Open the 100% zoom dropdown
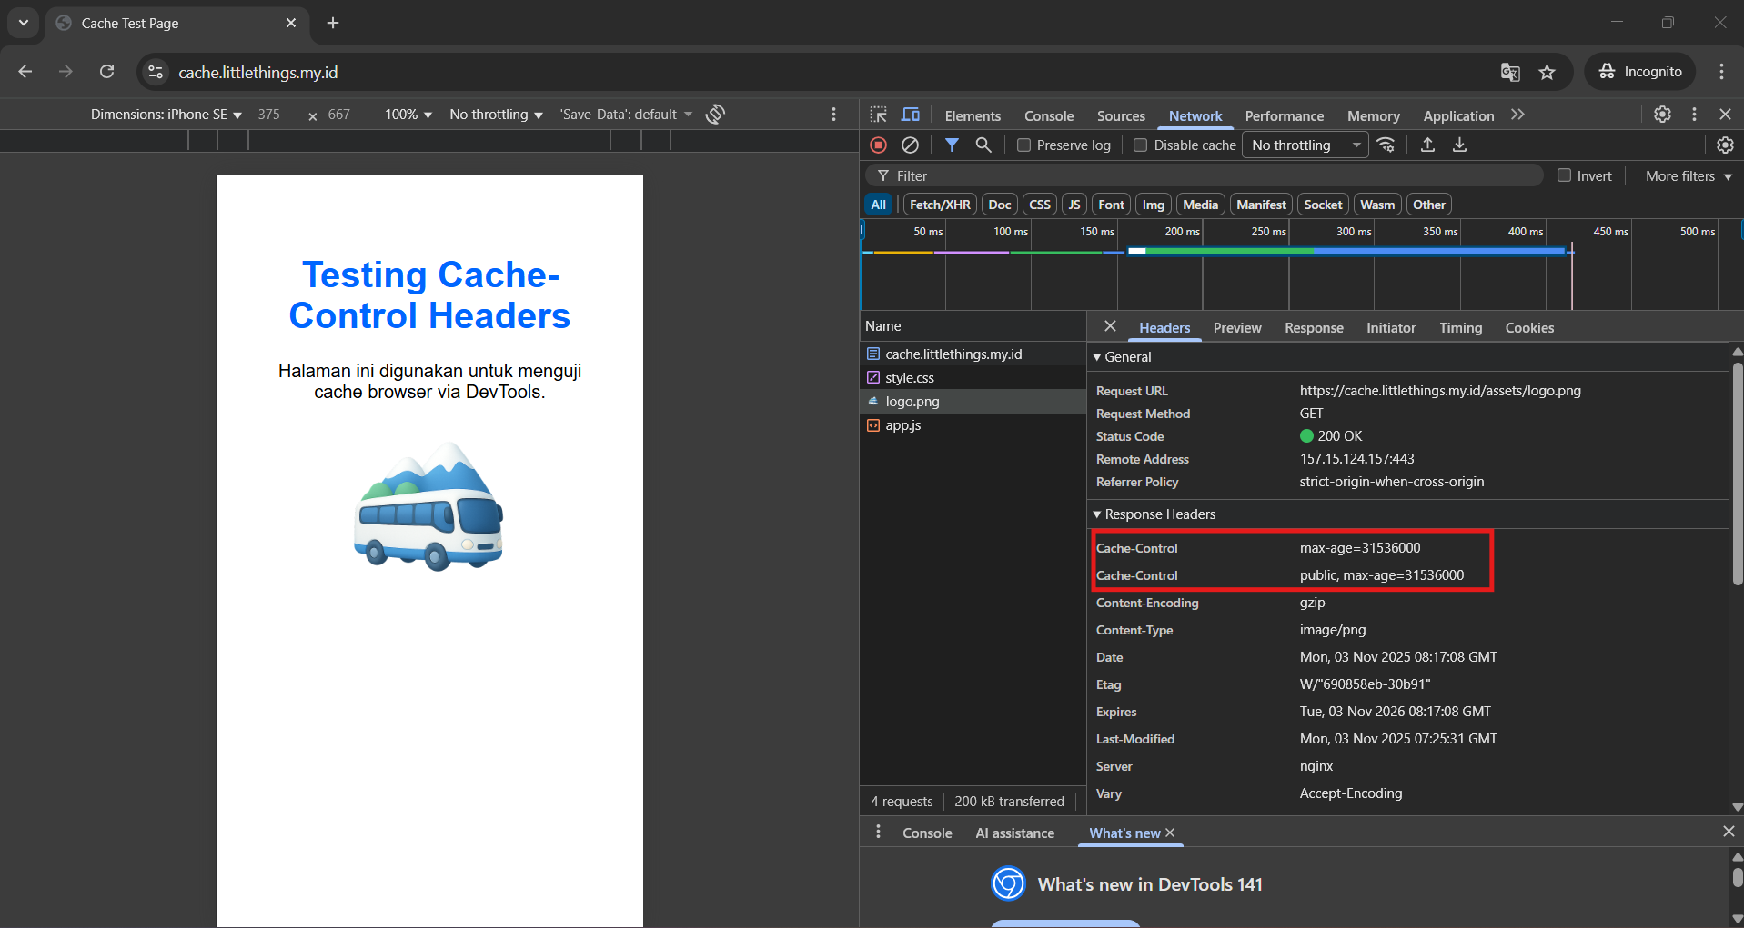 [x=408, y=115]
